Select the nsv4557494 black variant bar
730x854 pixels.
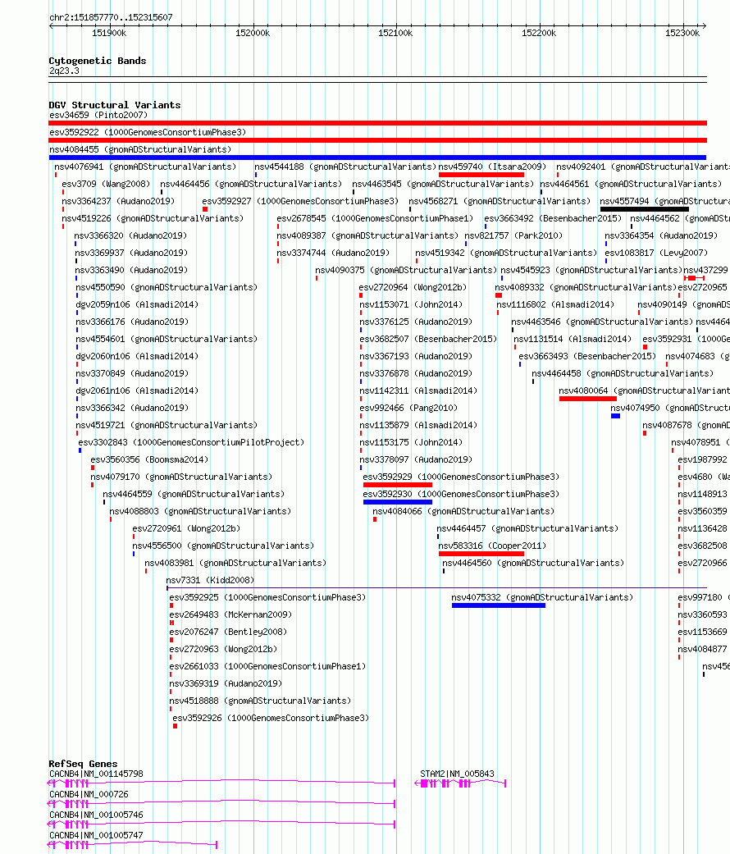tap(645, 209)
